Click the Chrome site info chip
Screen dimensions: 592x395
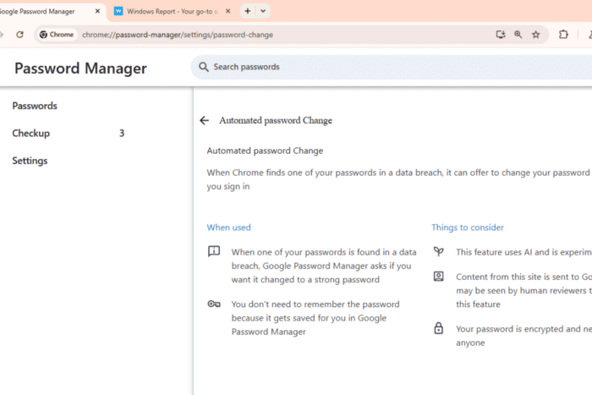point(57,35)
